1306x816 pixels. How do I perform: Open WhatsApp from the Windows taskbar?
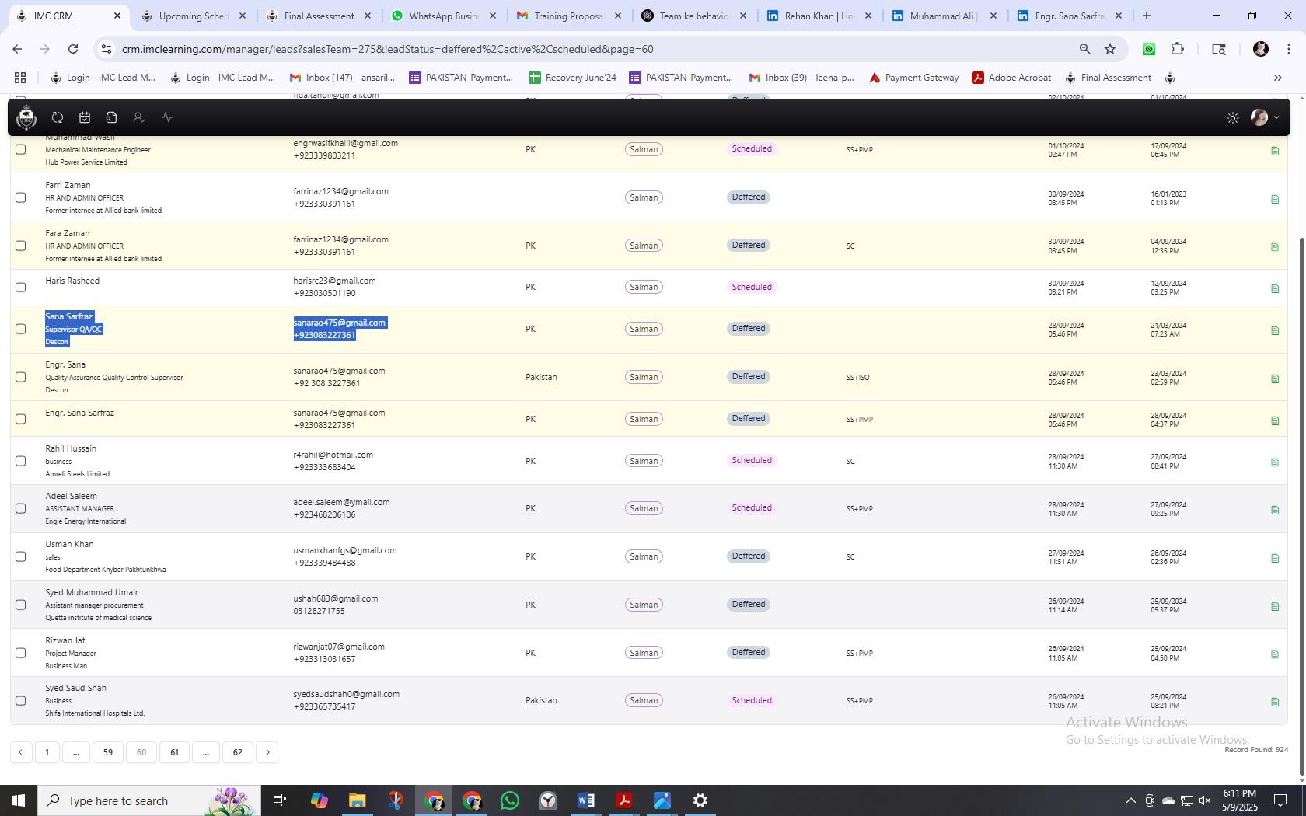click(510, 800)
